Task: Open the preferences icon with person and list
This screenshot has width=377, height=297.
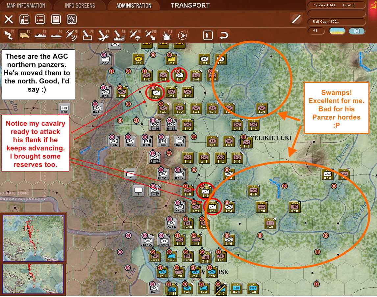Action: [x=24, y=19]
